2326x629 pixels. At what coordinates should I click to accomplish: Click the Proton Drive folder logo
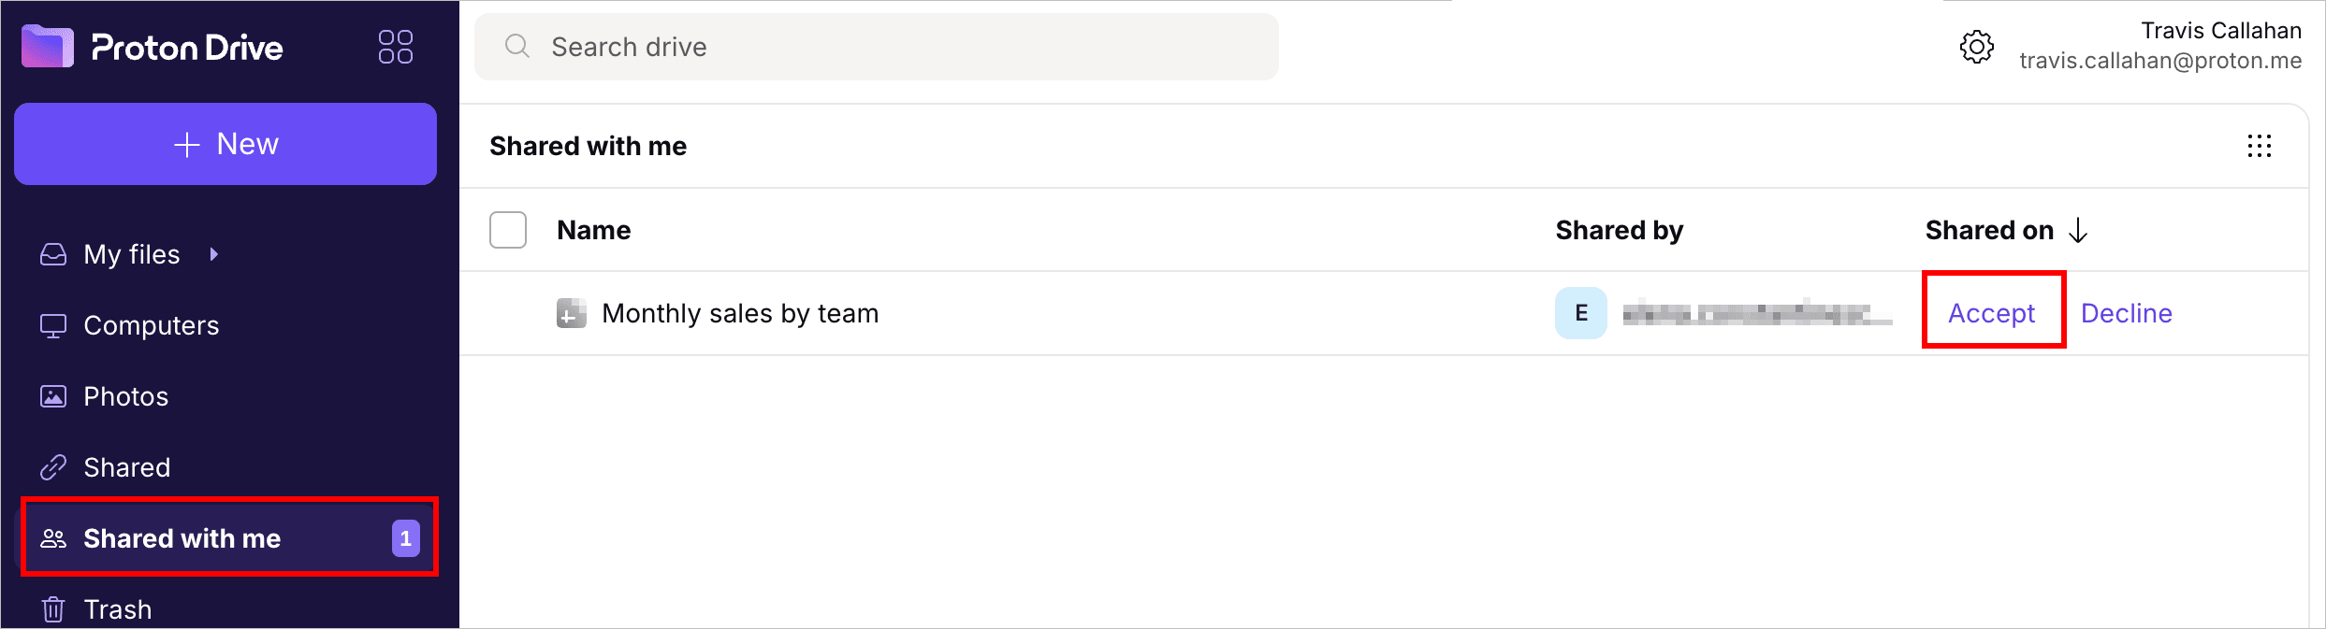pos(47,46)
